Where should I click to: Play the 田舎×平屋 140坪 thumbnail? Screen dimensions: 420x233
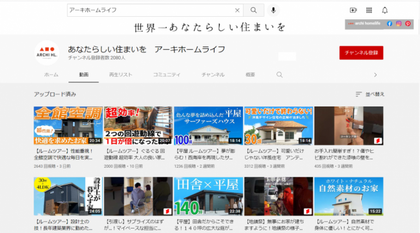[209, 196]
